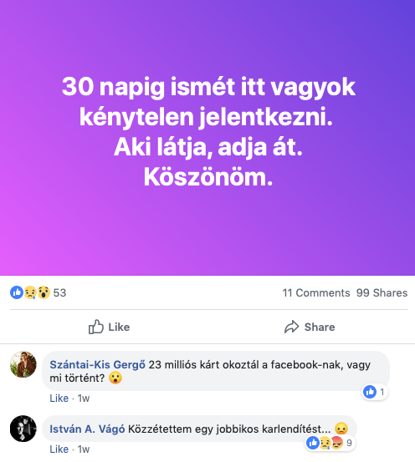Viewport: 415px width, 462px height.
Task: Like István A. Vágó's comment
Action: click(59, 449)
